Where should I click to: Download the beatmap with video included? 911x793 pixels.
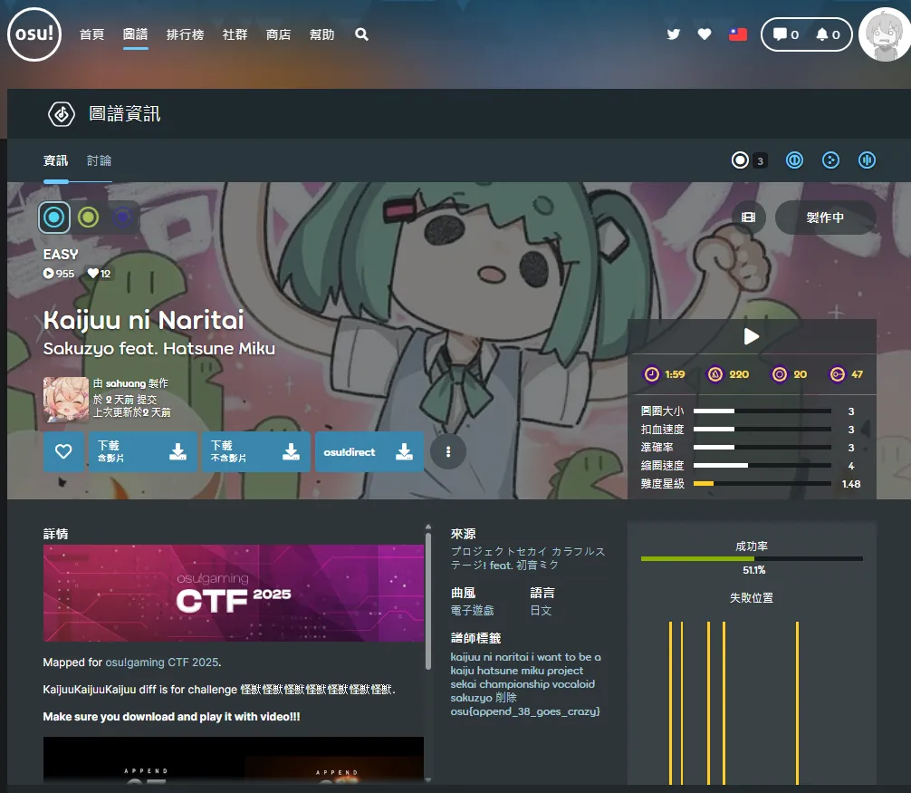(x=143, y=451)
